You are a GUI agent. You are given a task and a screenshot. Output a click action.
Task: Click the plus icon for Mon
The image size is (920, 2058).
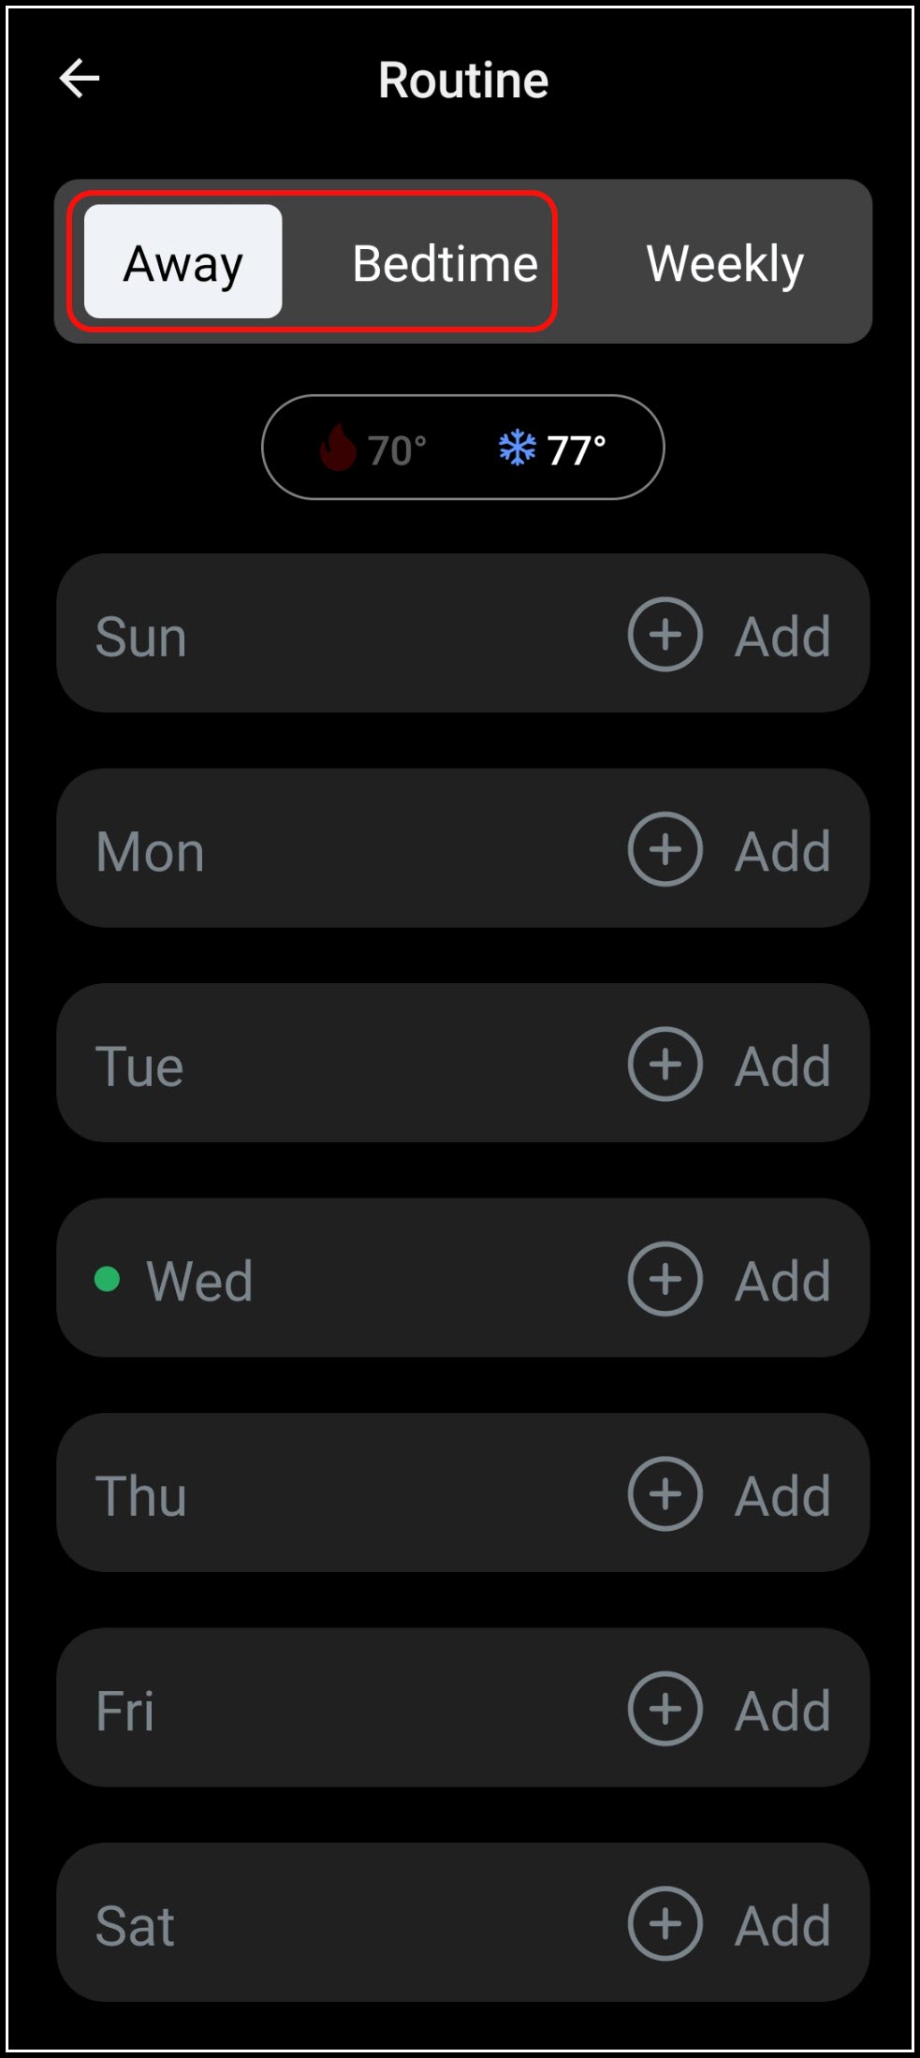click(665, 849)
